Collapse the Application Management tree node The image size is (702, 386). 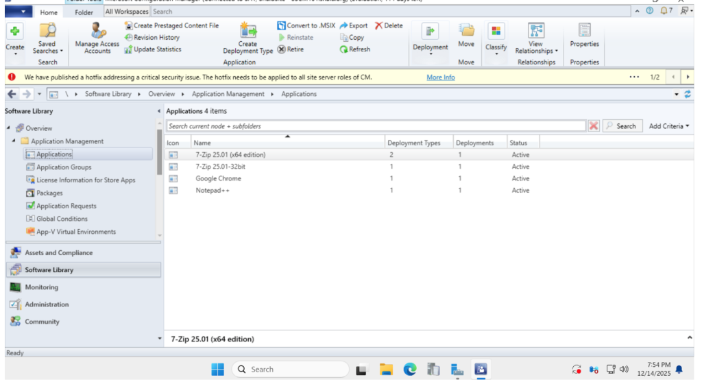[14, 141]
